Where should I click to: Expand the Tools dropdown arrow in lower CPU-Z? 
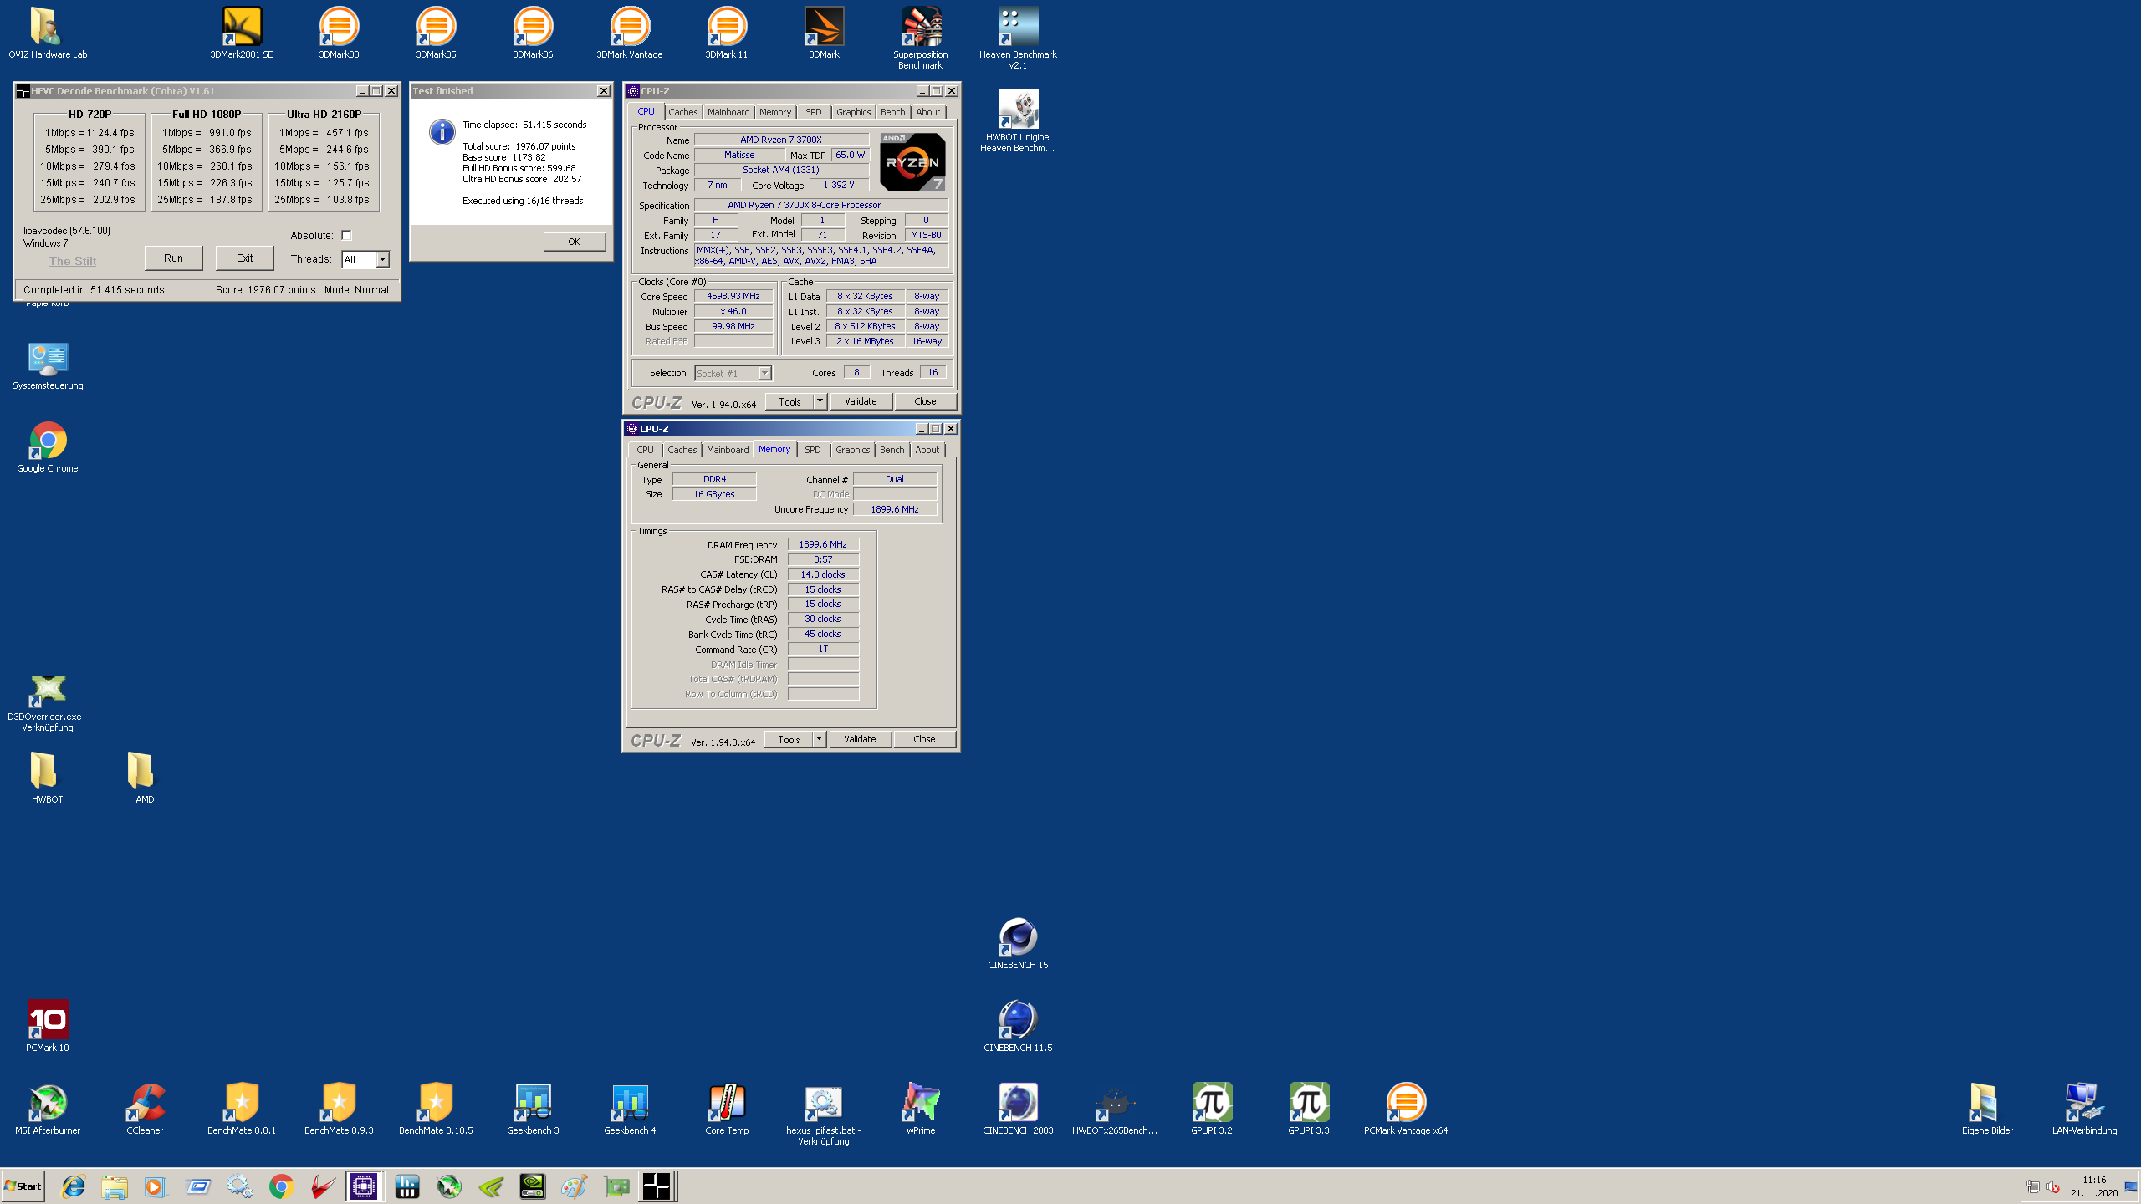tap(819, 739)
